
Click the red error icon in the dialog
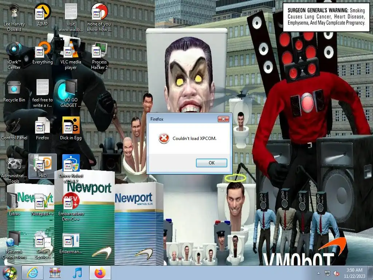point(164,138)
